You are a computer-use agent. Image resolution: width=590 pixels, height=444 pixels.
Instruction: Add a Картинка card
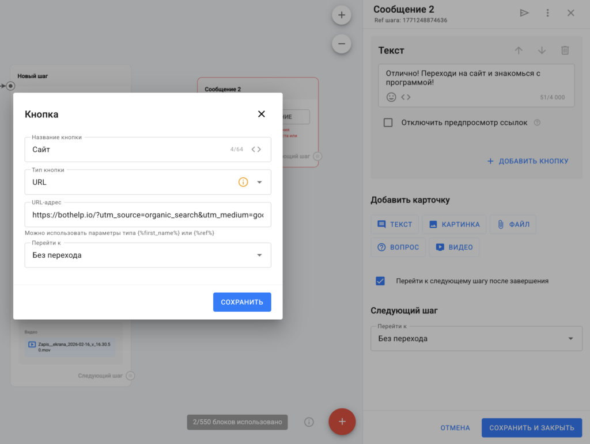tap(454, 224)
